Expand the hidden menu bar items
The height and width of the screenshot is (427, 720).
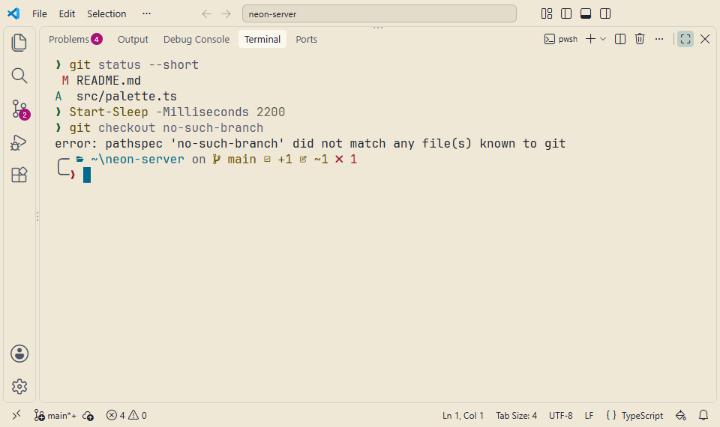click(x=146, y=13)
